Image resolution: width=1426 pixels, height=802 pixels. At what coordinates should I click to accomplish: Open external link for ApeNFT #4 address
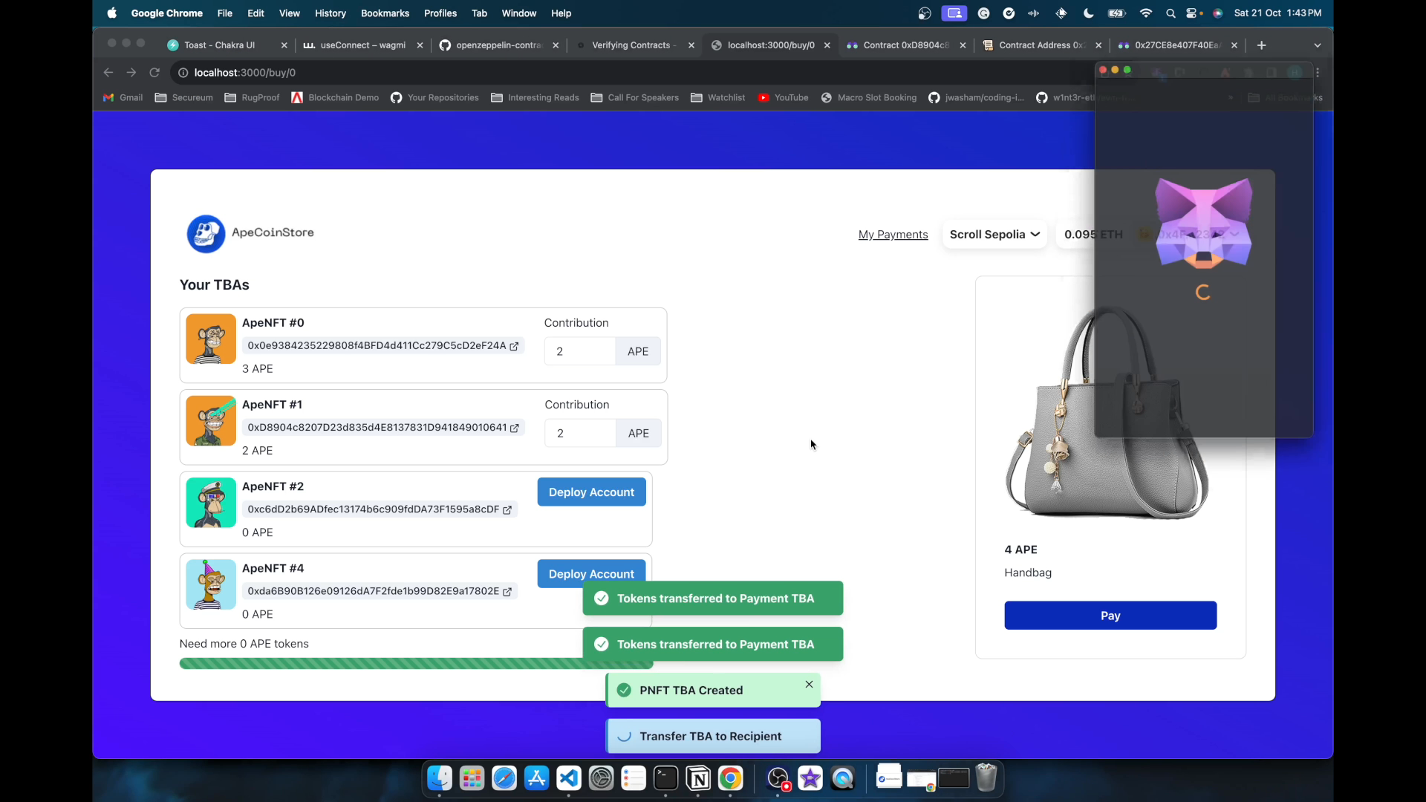(x=507, y=591)
